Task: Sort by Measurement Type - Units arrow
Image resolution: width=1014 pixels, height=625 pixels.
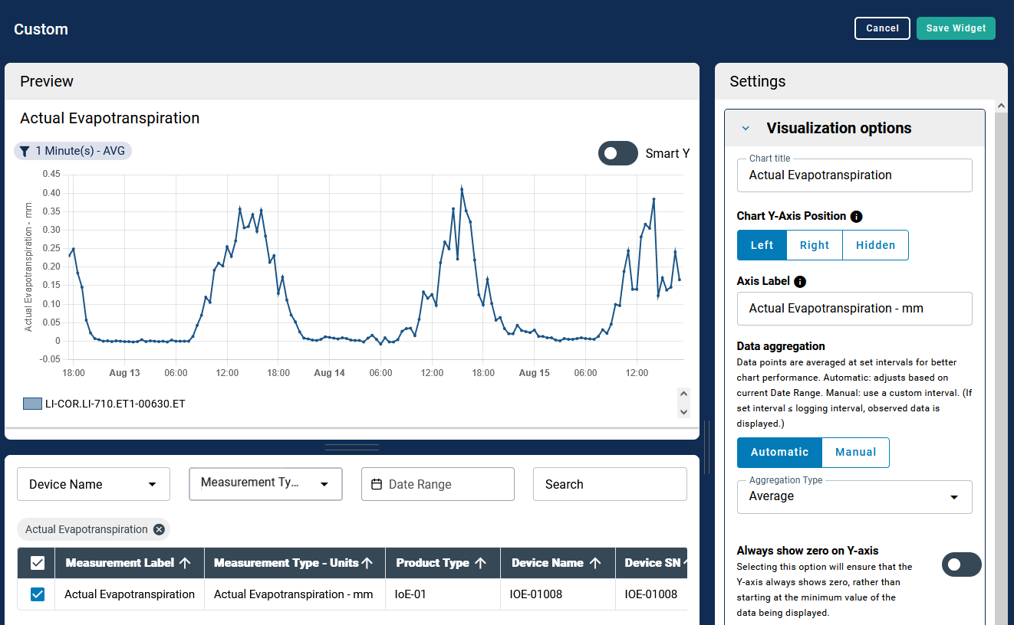Action: tap(367, 563)
